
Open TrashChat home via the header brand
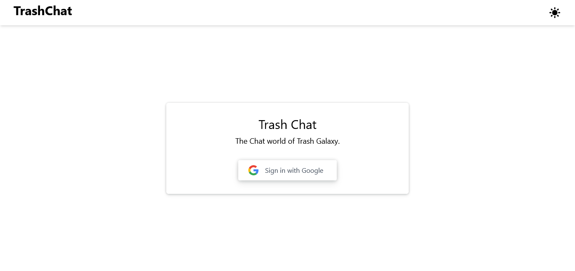(x=42, y=11)
